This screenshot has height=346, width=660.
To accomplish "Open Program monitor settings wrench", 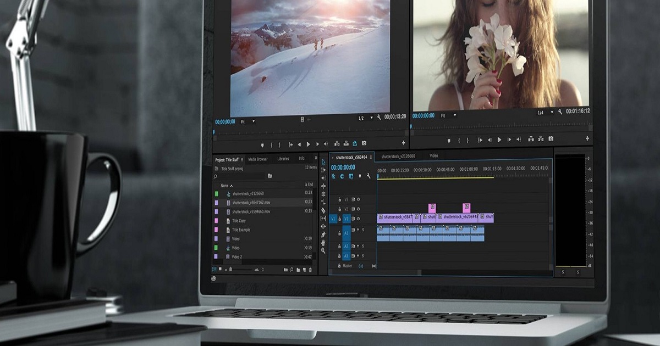I will pyautogui.click(x=560, y=112).
